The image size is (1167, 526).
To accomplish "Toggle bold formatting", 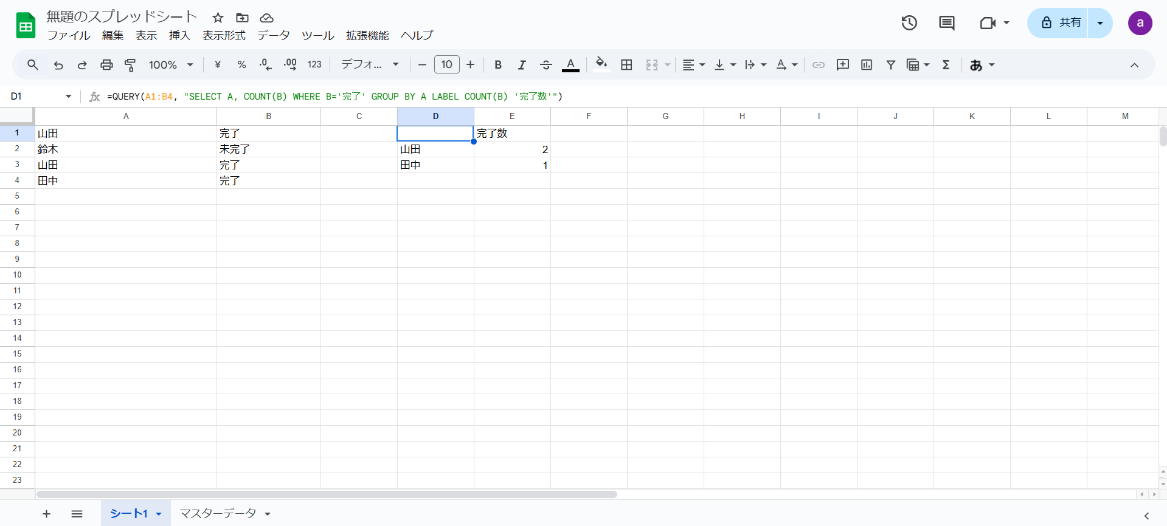I will 497,65.
